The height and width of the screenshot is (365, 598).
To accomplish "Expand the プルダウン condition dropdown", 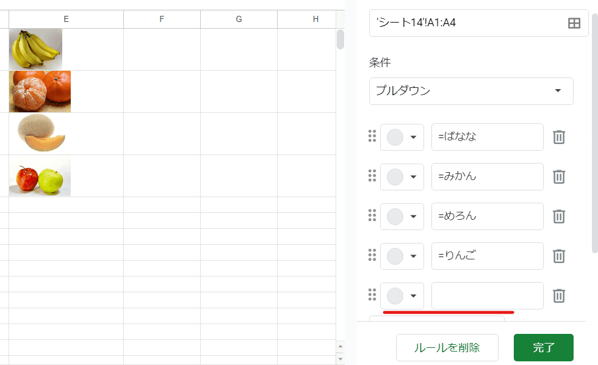I will 471,91.
